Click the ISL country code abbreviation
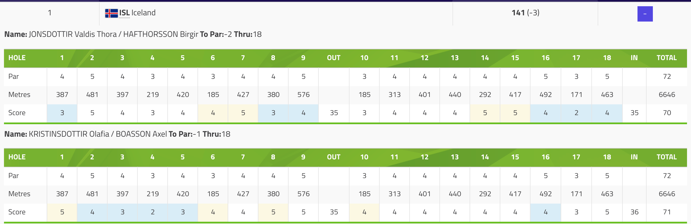Image resolution: width=691 pixels, height=224 pixels. tap(124, 13)
